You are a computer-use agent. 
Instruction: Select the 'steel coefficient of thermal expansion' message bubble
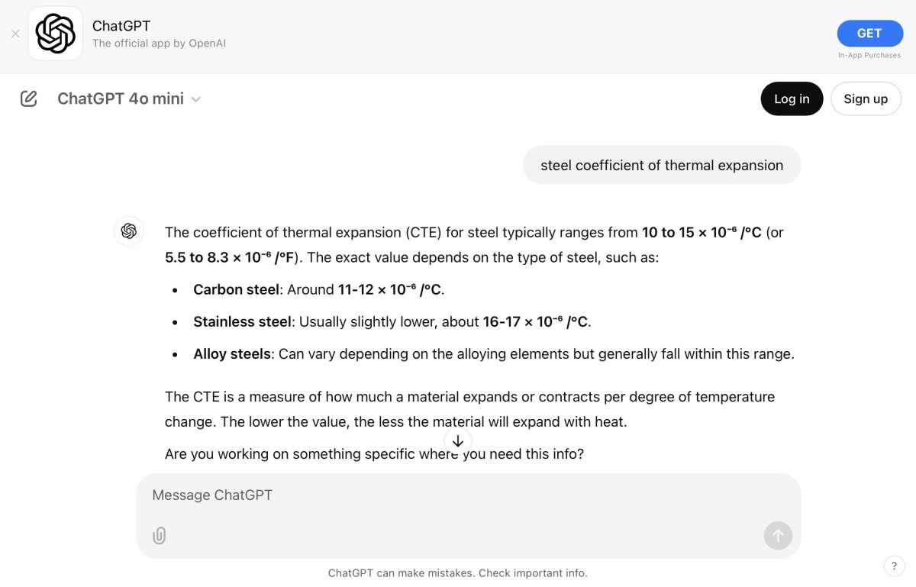662,165
